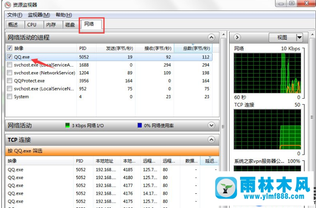Screen dimensions: 316x208
Task: Click the 网络 throughput graph
Action: coord(267,73)
